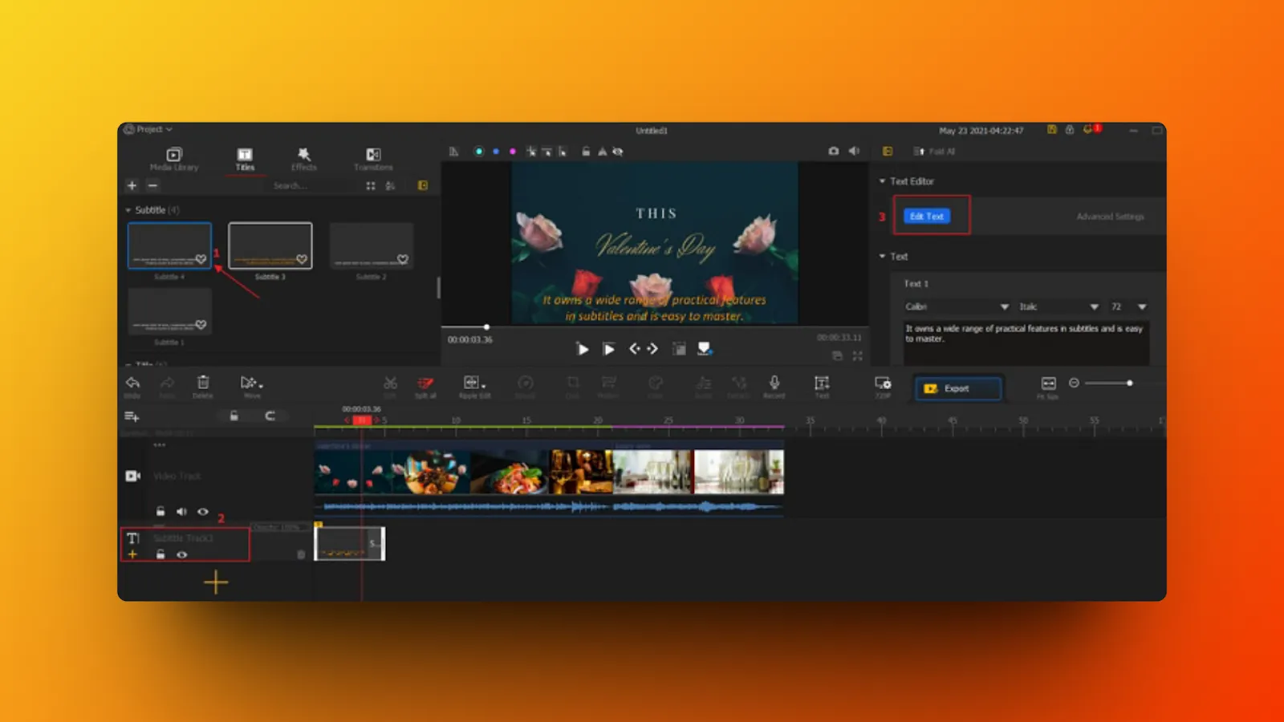Collapse the Subtitle (4) group
Screen dimensions: 1284x722
click(x=128, y=210)
